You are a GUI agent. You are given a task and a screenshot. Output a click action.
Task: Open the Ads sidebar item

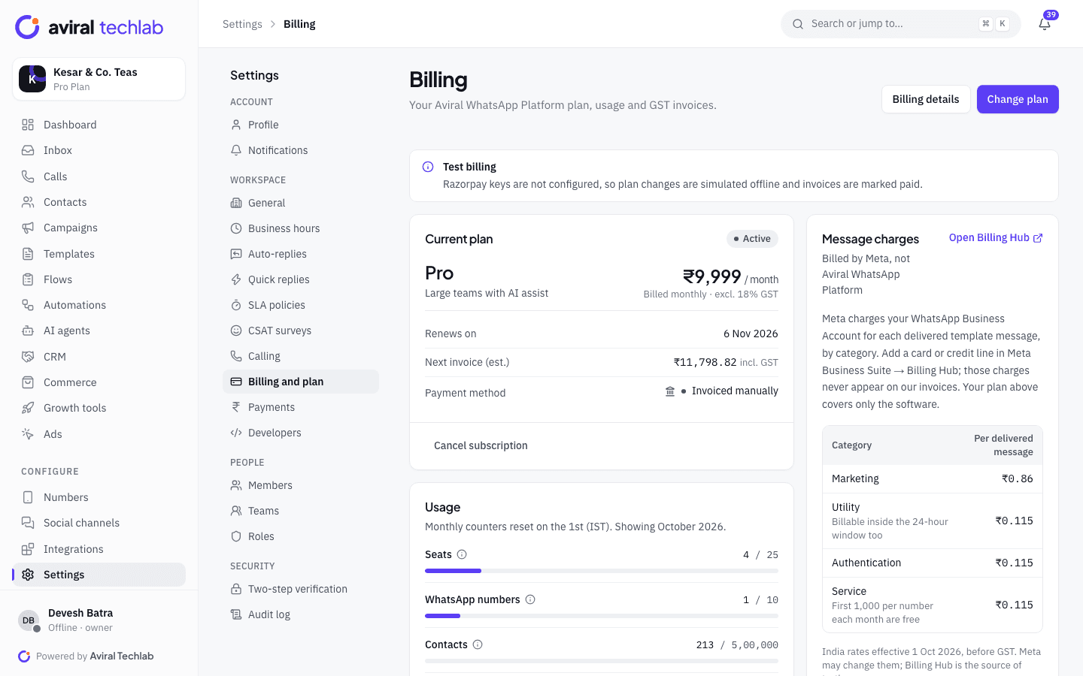click(99, 434)
